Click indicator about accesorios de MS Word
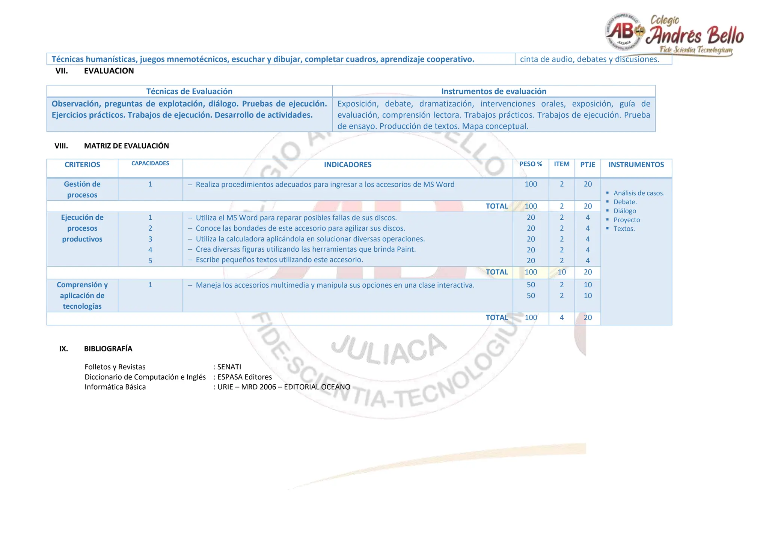This screenshot has width=769, height=543. [325, 184]
